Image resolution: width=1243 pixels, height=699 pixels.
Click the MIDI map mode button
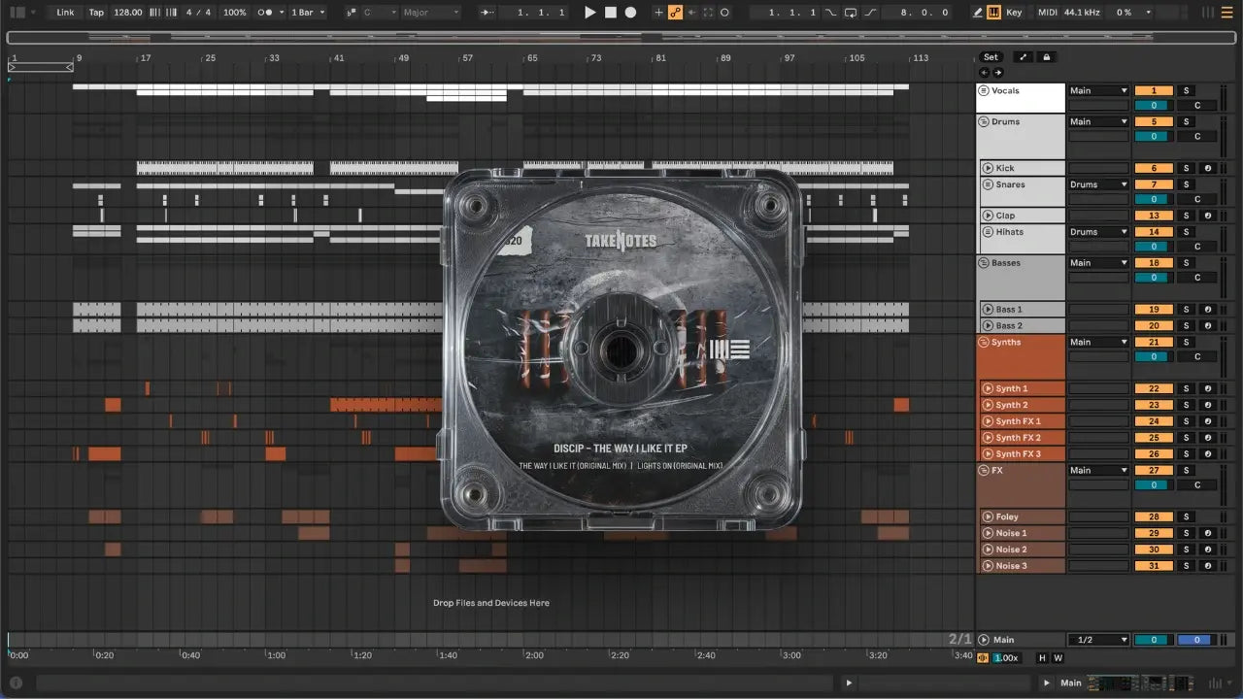(x=1047, y=13)
